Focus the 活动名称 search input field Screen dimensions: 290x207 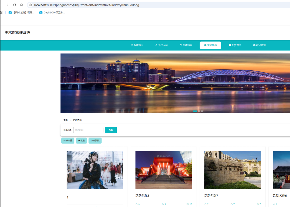[x=88, y=130]
